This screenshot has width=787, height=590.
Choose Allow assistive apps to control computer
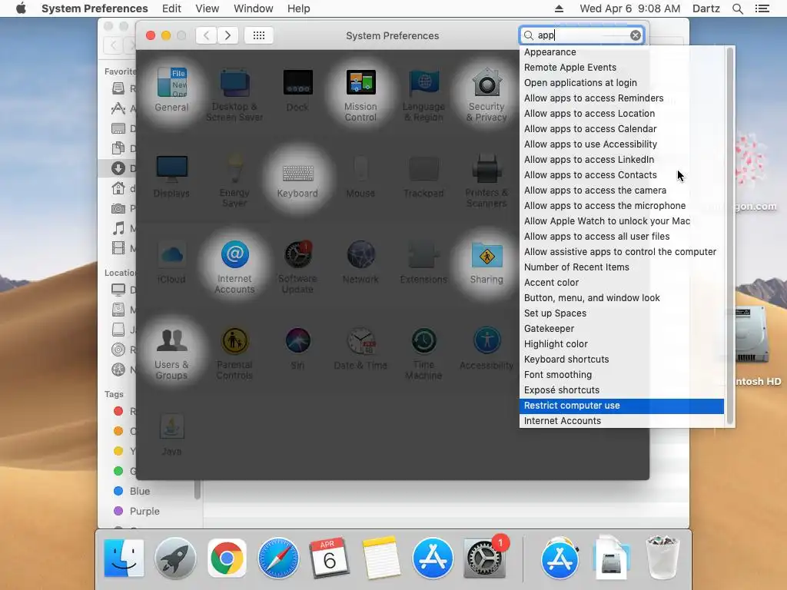(x=621, y=252)
